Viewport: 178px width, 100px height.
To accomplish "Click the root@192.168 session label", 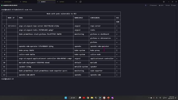I will tap(10, 5).
